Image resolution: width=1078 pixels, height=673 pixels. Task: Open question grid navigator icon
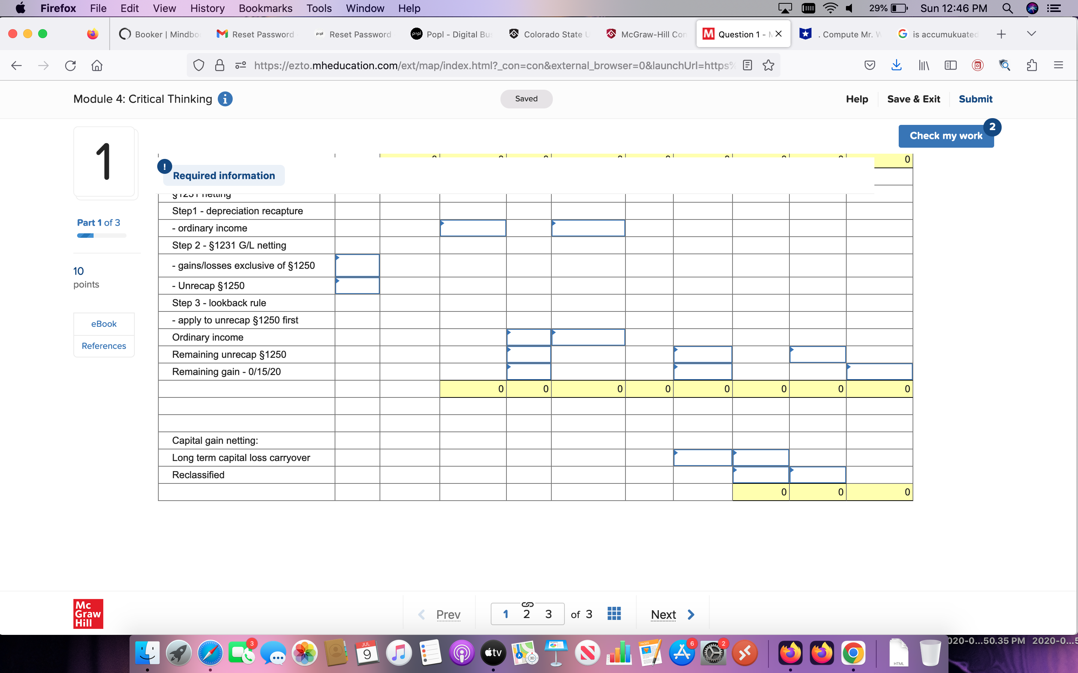[614, 614]
